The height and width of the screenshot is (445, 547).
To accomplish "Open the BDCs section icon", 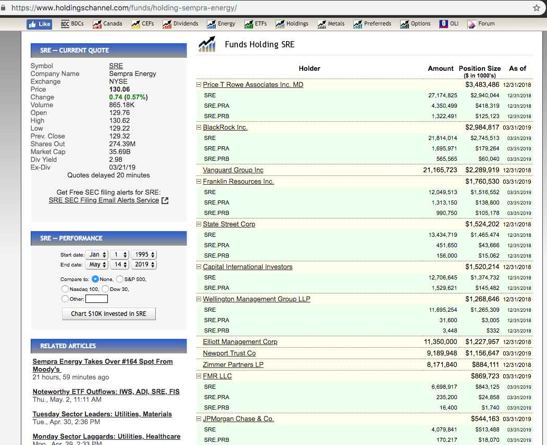I will point(65,24).
